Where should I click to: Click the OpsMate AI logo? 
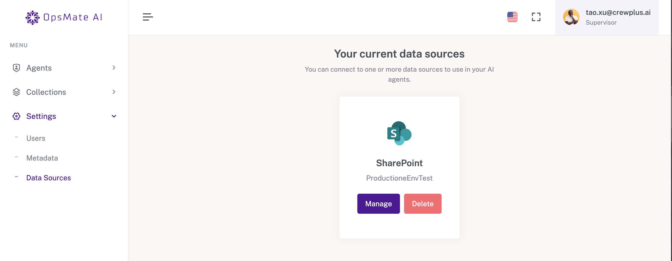pyautogui.click(x=64, y=17)
